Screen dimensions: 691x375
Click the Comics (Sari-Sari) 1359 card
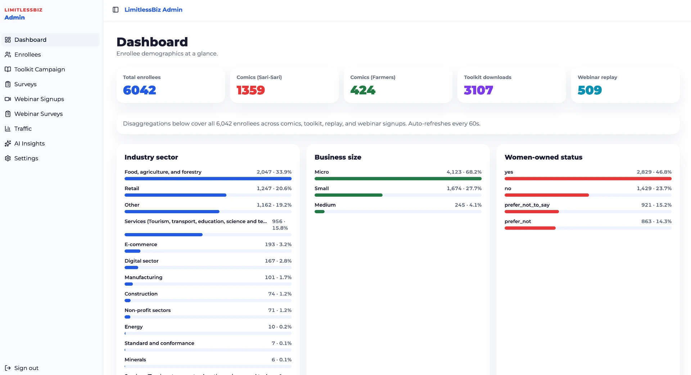point(284,85)
